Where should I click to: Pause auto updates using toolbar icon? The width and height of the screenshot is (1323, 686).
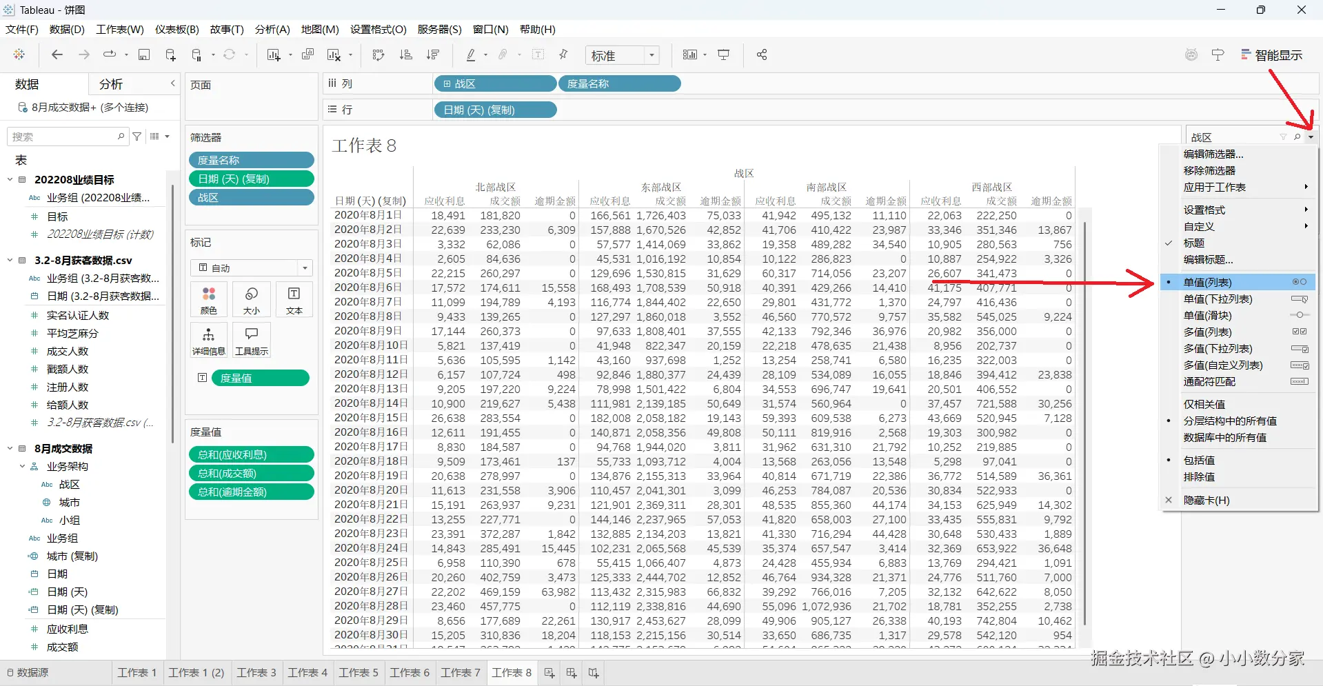tap(197, 54)
